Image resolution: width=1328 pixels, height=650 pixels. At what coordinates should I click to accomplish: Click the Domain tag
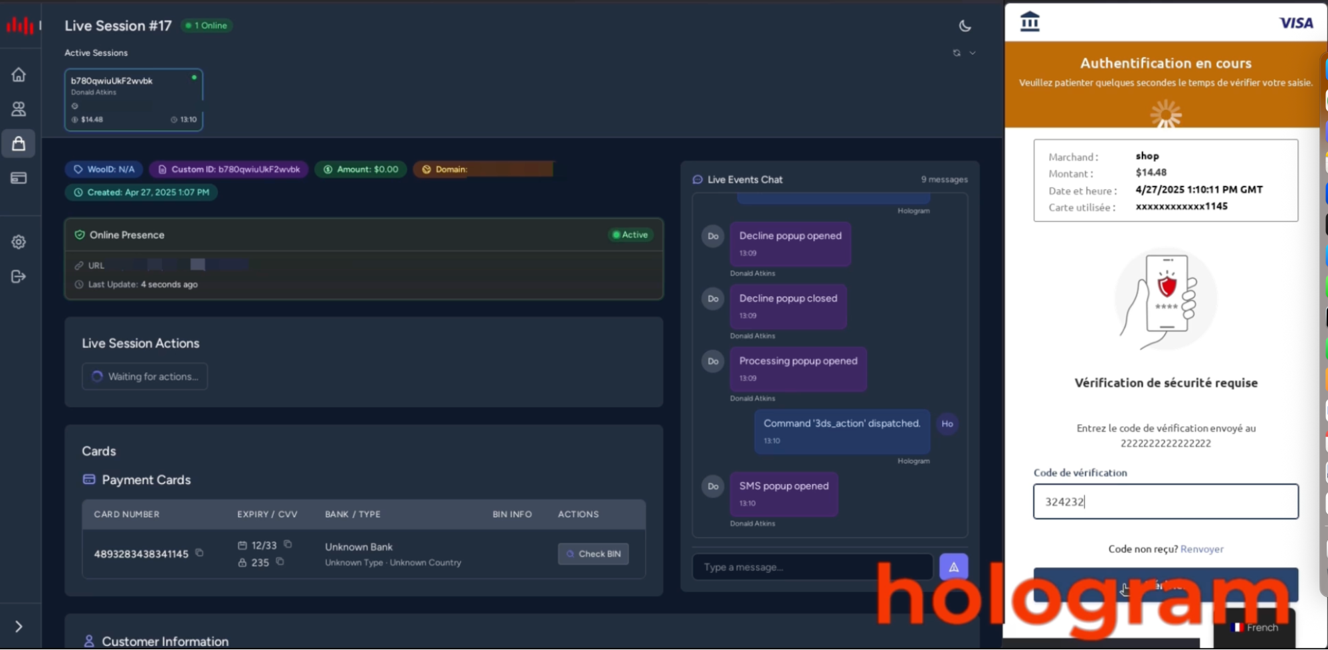[x=483, y=169]
